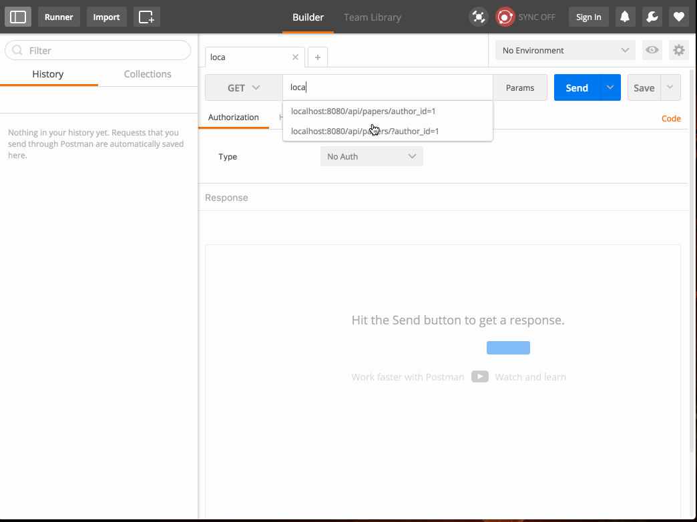The image size is (697, 522).
Task: Click the Params button
Action: click(x=520, y=87)
